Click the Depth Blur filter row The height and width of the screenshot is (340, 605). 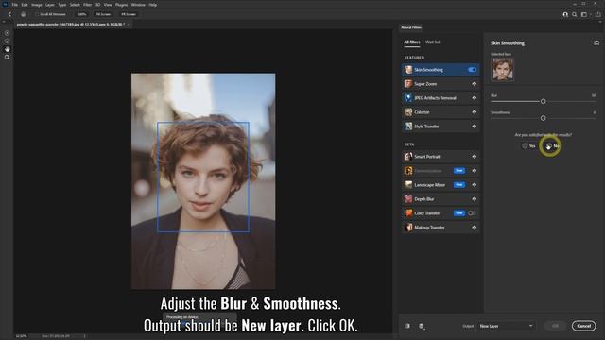pyautogui.click(x=441, y=199)
